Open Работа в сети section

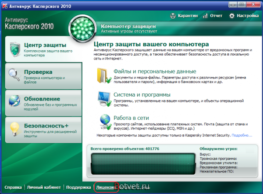[x=131, y=118]
